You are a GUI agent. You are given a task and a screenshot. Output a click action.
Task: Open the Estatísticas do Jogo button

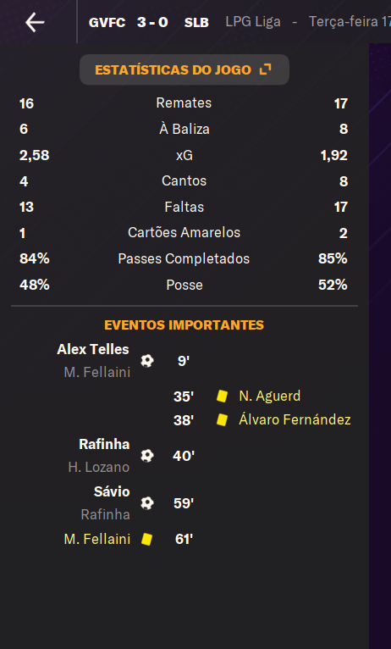coord(184,69)
